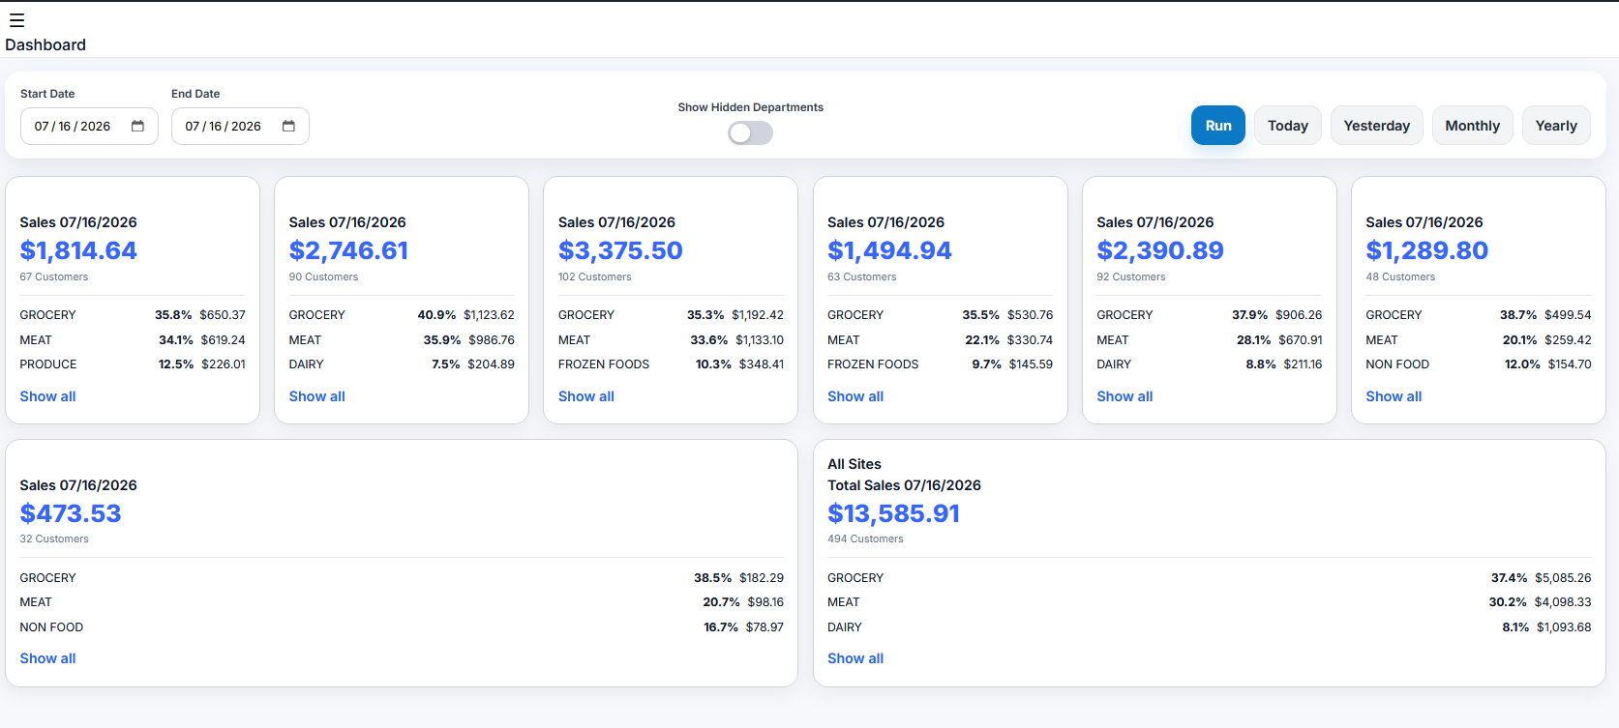Viewport: 1619px width, 728px height.
Task: Toggle Show Hidden Departments switch
Action: tap(751, 133)
